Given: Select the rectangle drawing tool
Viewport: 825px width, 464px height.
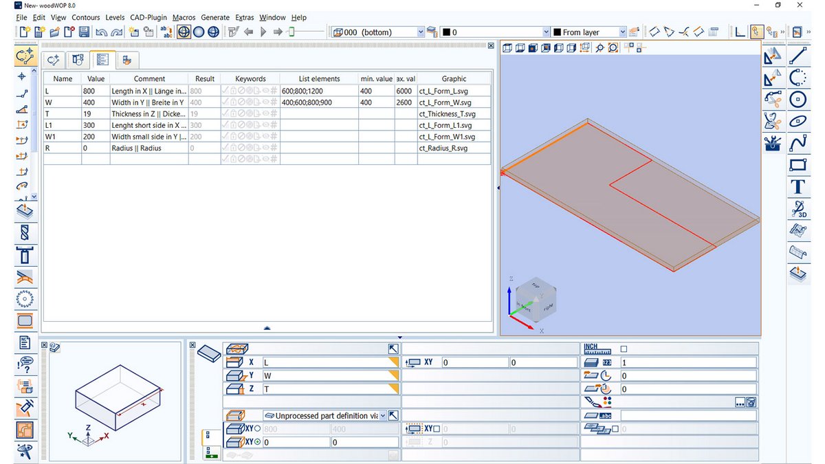Looking at the screenshot, I should [797, 164].
